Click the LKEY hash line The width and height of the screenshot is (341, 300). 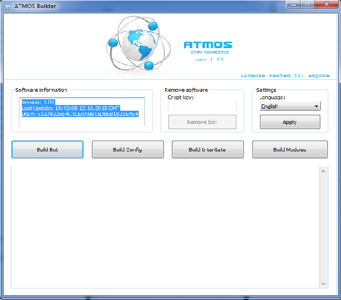(80, 114)
